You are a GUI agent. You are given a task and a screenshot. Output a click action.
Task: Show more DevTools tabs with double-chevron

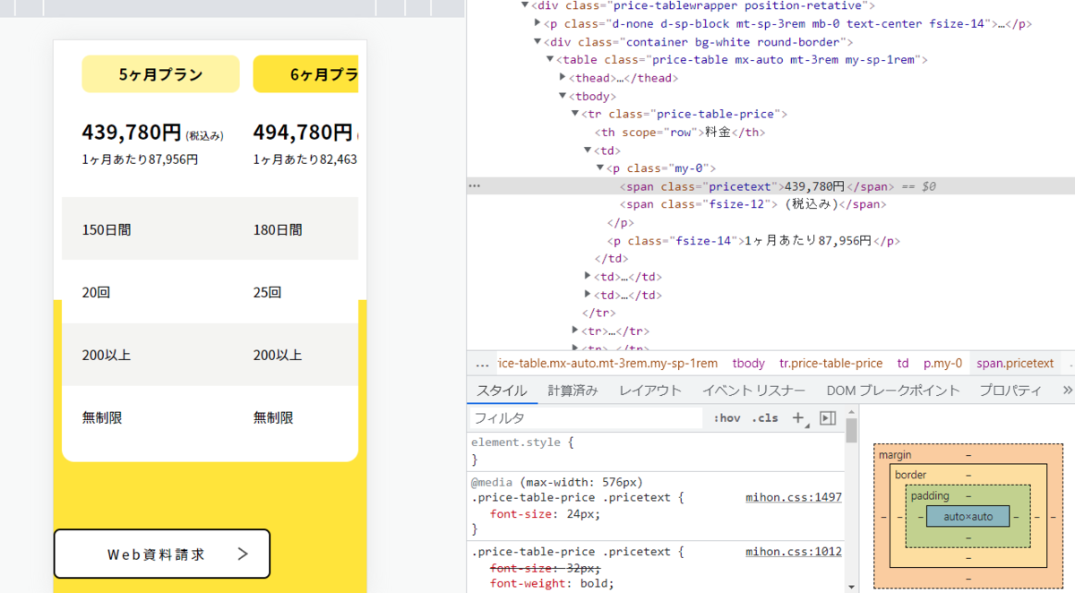tap(1066, 391)
